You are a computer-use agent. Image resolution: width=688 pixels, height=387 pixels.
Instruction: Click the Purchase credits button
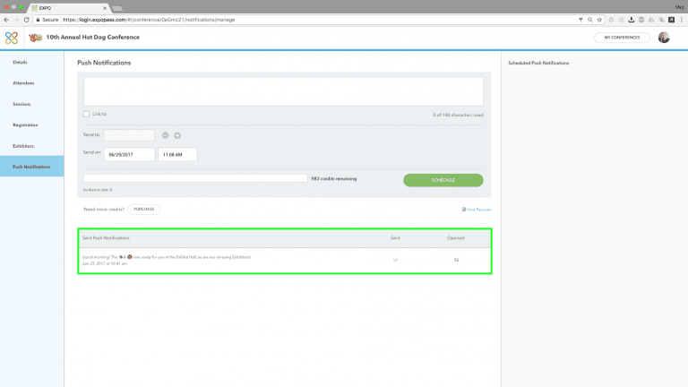click(144, 209)
